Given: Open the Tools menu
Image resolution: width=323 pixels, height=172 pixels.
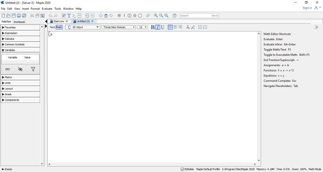Looking at the screenshot, I should click(58, 9).
